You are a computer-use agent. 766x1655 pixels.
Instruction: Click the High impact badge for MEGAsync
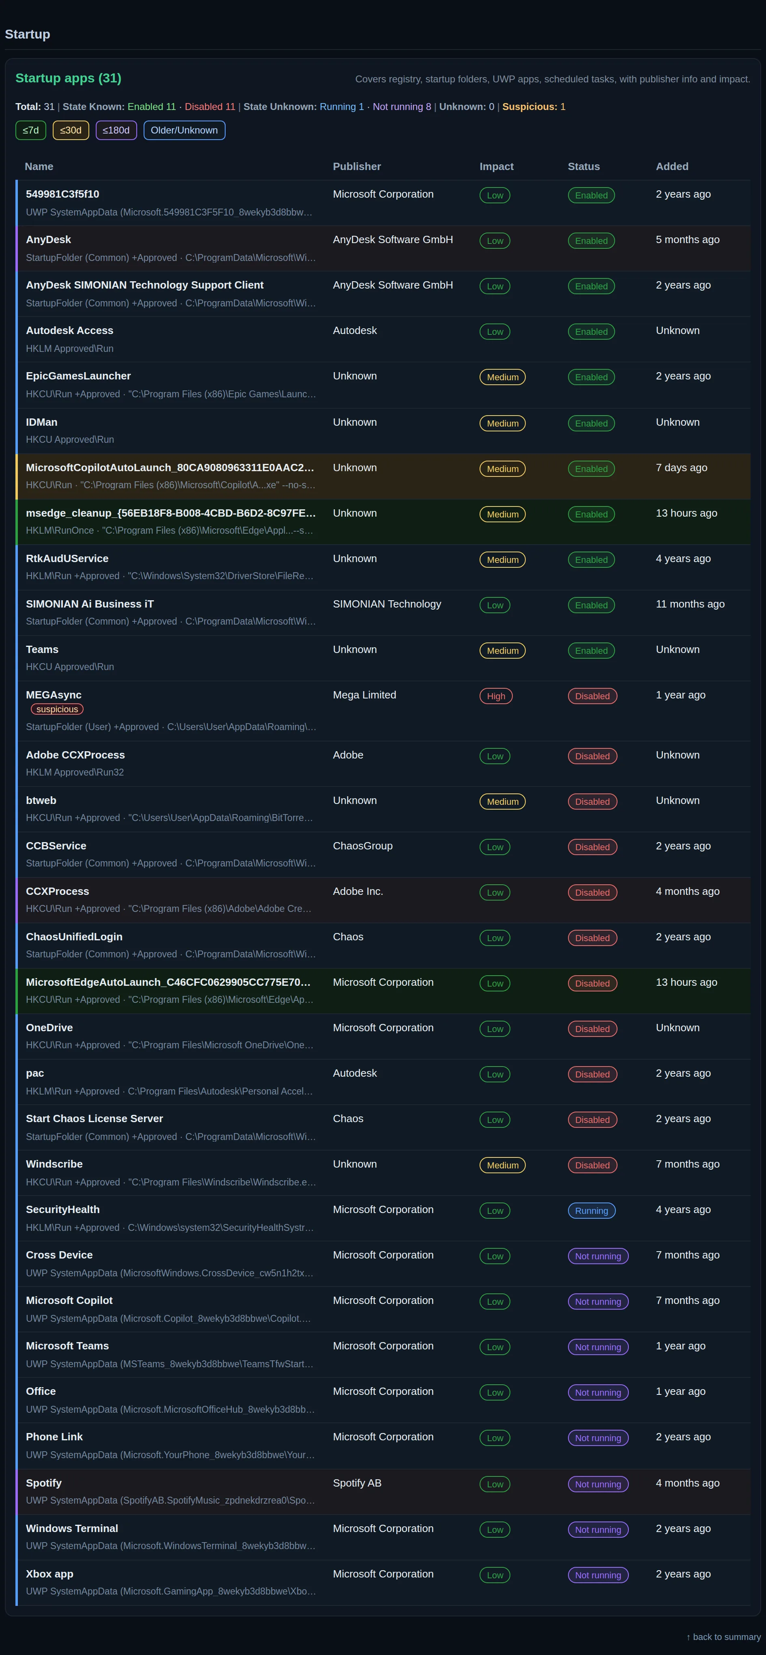pos(496,696)
